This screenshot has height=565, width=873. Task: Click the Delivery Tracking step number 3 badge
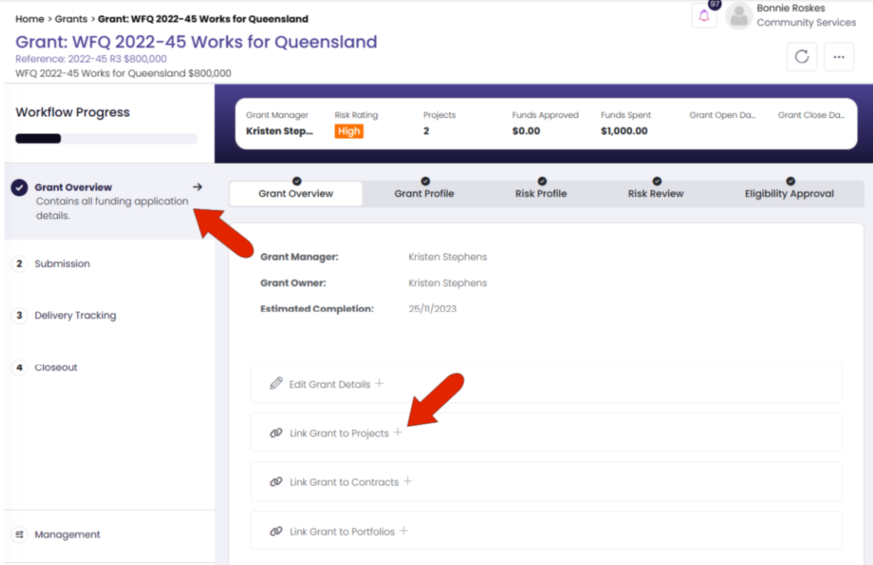(x=19, y=316)
